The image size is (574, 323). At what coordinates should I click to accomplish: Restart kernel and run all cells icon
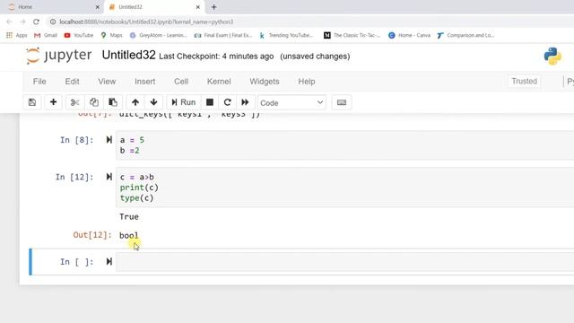click(245, 102)
